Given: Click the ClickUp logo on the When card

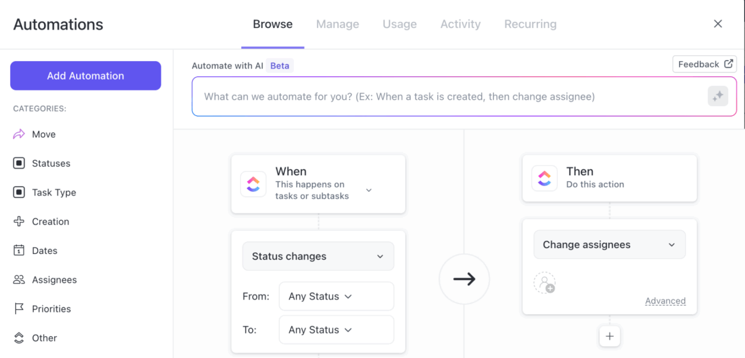Looking at the screenshot, I should pyautogui.click(x=253, y=184).
